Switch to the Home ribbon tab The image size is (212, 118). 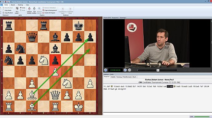pos(6,5)
